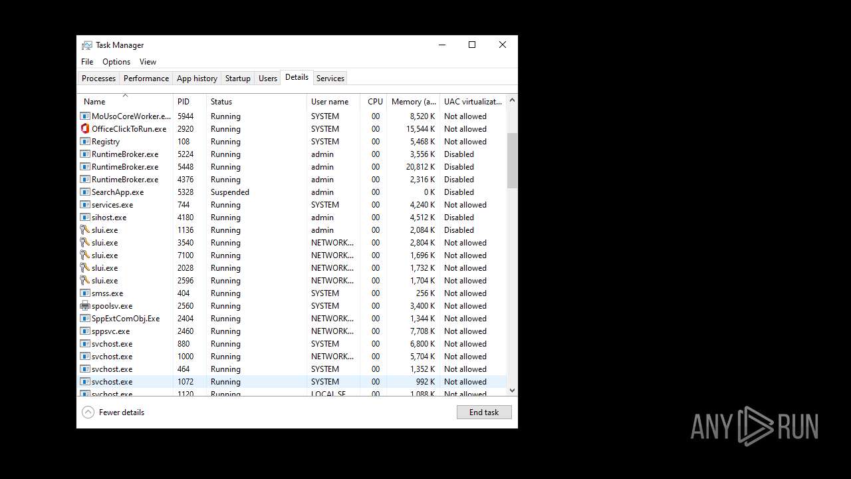Viewport: 851px width, 479px height.
Task: Sort by UAC virtualization column header
Action: click(x=473, y=102)
